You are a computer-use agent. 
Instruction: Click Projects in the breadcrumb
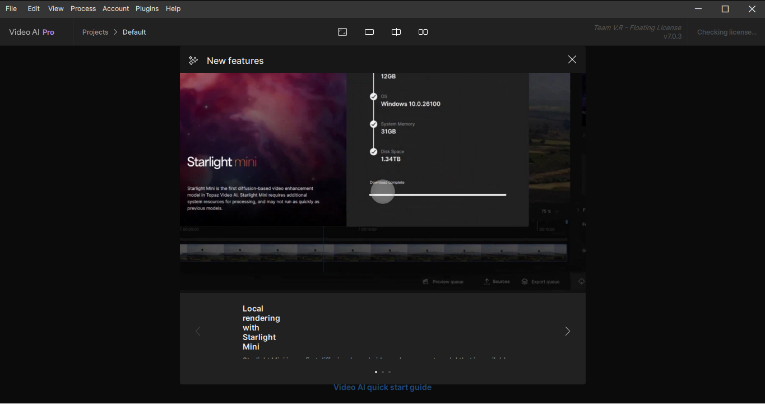click(95, 32)
